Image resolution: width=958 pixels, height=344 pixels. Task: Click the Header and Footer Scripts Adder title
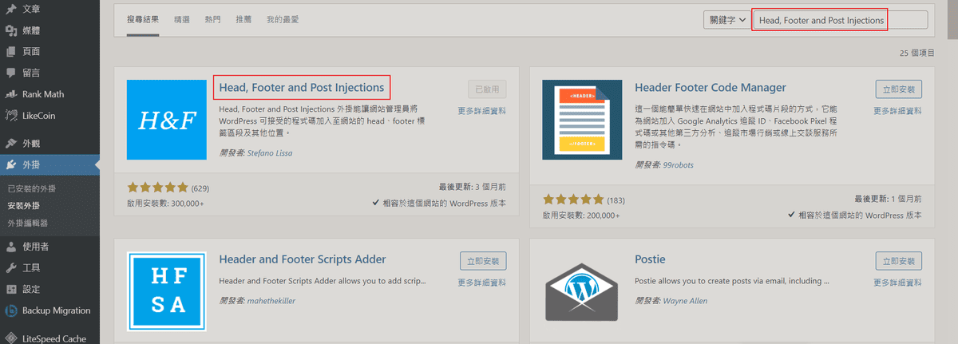click(x=303, y=259)
